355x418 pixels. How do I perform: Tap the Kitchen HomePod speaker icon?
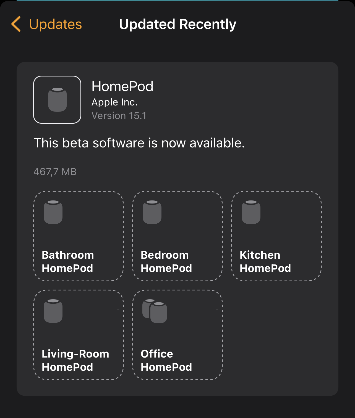click(x=251, y=212)
